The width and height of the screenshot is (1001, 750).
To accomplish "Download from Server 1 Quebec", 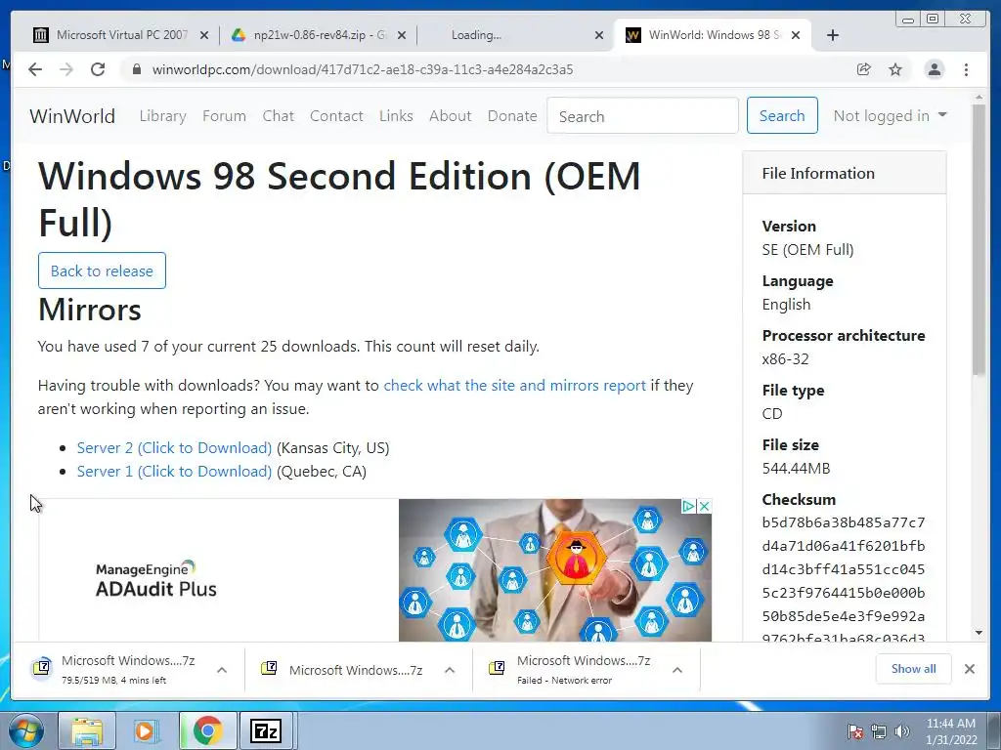I will pyautogui.click(x=174, y=472).
